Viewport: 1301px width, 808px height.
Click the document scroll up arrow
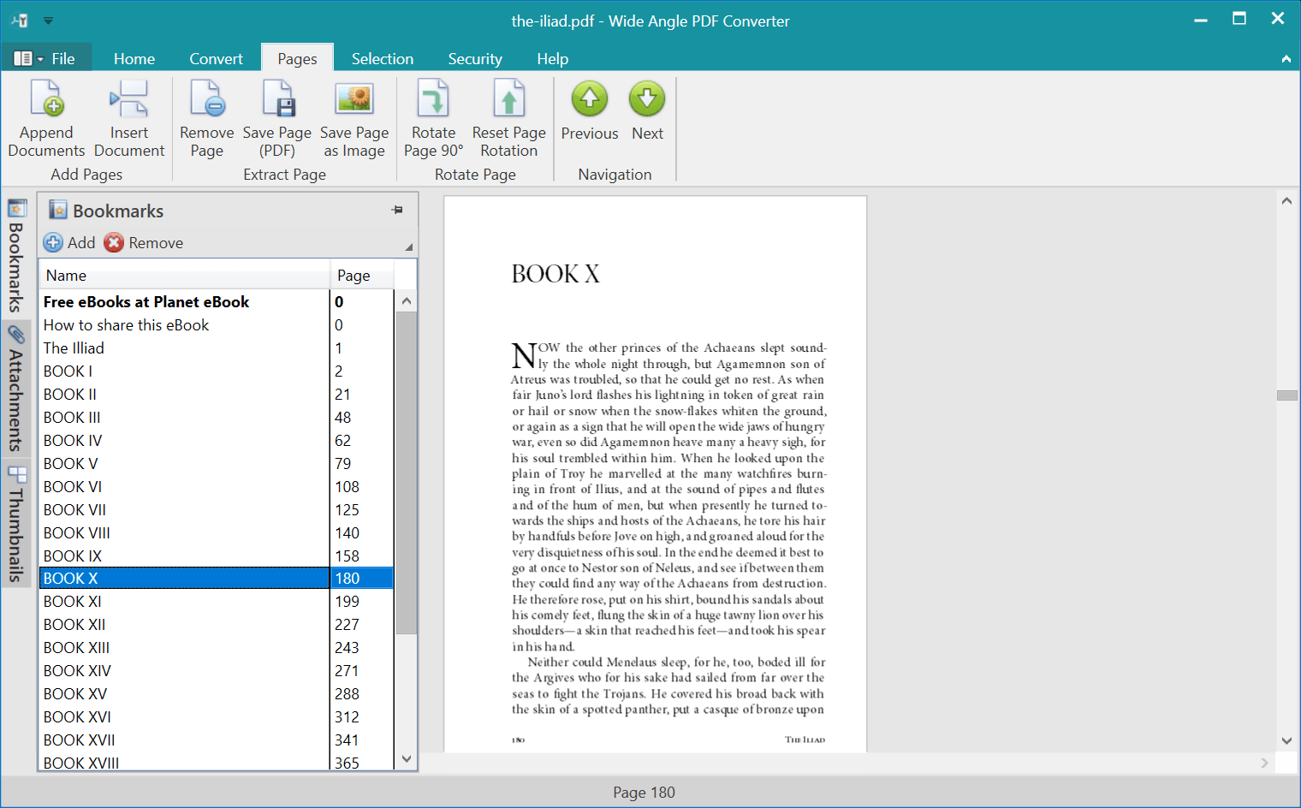click(x=1286, y=201)
